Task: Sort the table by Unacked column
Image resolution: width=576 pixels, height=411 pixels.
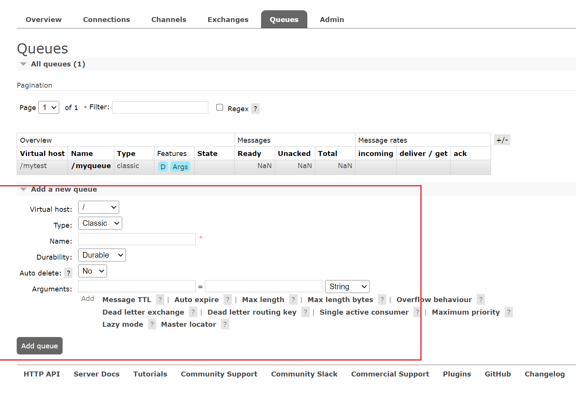Action: point(294,154)
